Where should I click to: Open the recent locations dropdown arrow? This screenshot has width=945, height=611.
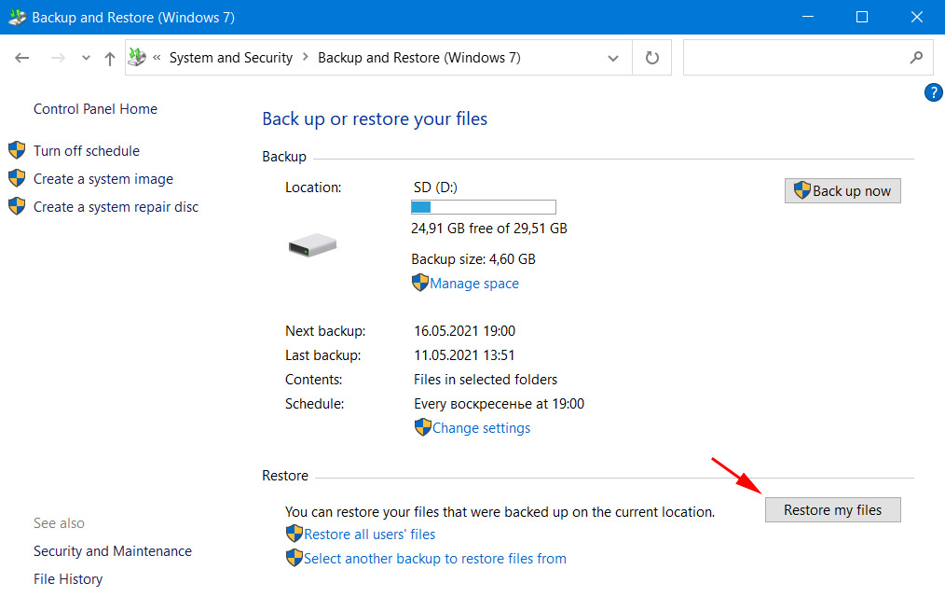(x=86, y=58)
